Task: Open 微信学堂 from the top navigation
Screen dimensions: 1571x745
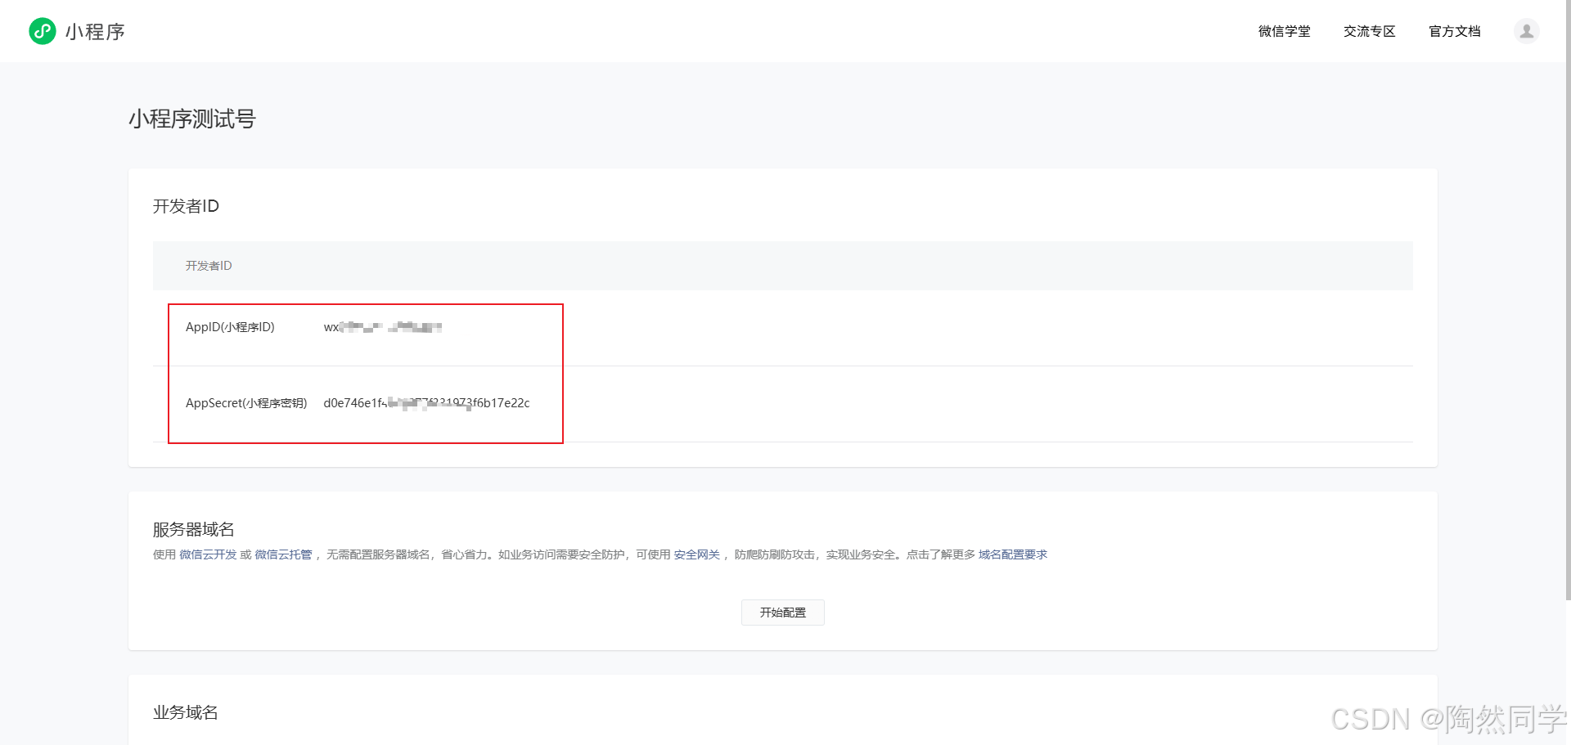Action: tap(1284, 31)
